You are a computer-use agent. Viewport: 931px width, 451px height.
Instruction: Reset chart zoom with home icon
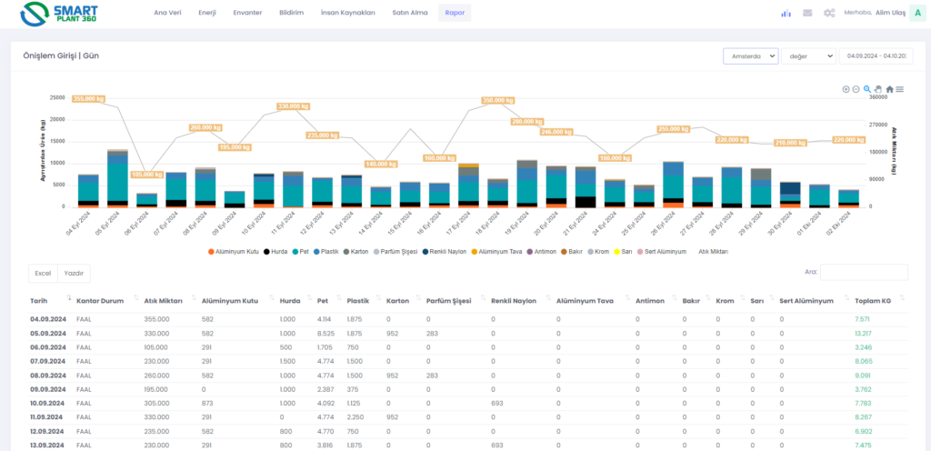tap(889, 89)
